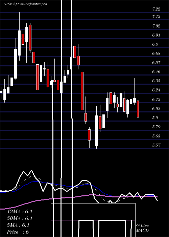Click the 7.13 price axis label
This screenshot has height=237, width=169.
(x=156, y=16)
